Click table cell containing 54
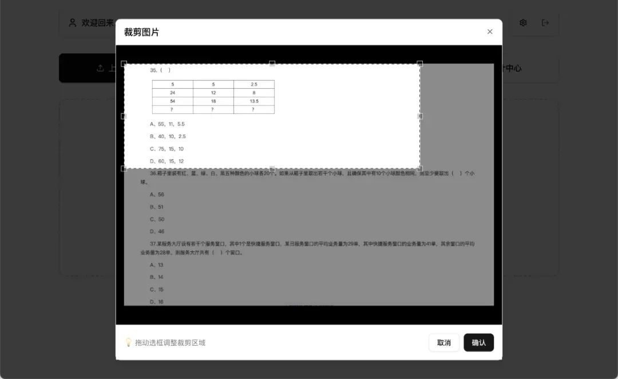 173,101
